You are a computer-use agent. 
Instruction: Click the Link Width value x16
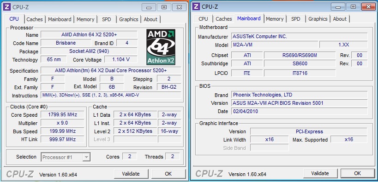point(269,139)
